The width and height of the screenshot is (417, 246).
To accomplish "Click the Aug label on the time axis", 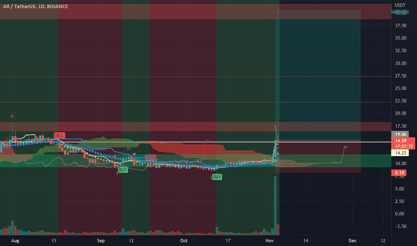I will click(x=15, y=241).
